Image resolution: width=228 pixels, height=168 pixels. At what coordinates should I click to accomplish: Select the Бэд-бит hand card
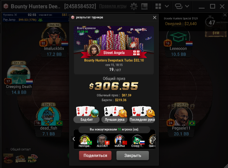[x=87, y=114]
